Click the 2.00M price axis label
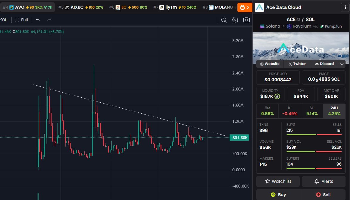Viewport: 350px width, 200px height. coord(238,89)
